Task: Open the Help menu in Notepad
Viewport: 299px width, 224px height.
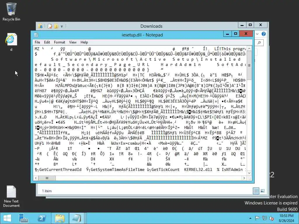Action: [x=84, y=42]
